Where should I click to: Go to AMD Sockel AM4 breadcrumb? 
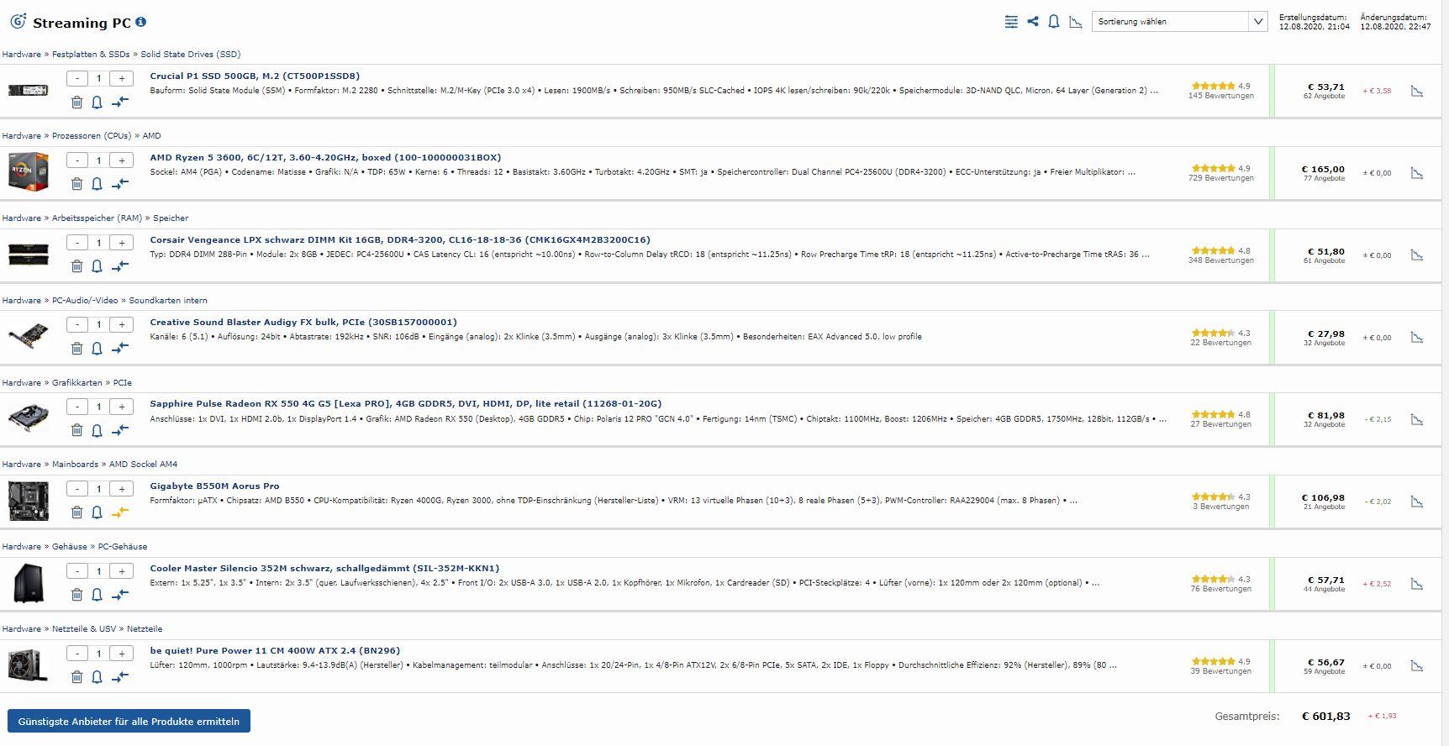pyautogui.click(x=144, y=464)
